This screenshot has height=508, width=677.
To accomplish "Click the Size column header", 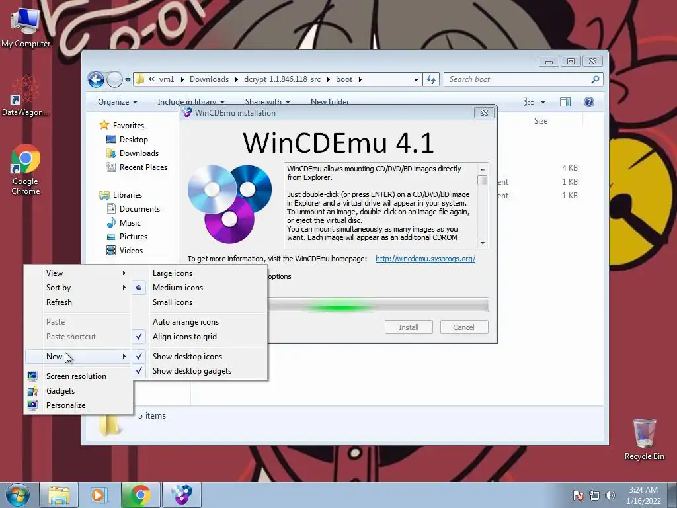I will click(541, 121).
